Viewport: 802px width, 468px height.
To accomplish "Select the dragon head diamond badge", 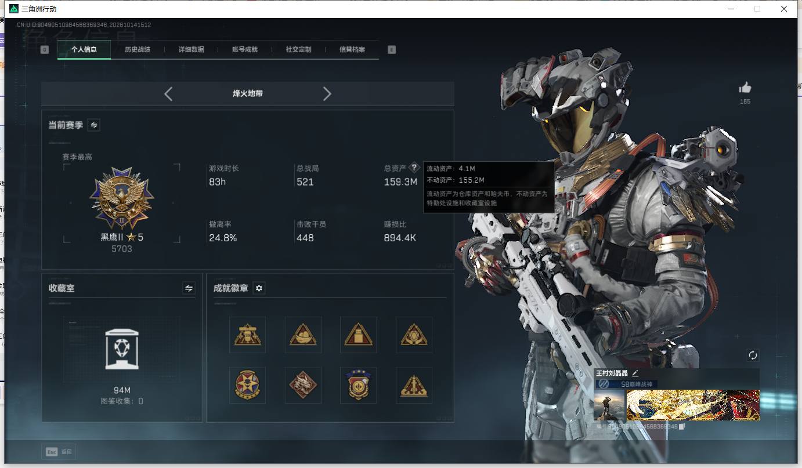I will click(303, 385).
